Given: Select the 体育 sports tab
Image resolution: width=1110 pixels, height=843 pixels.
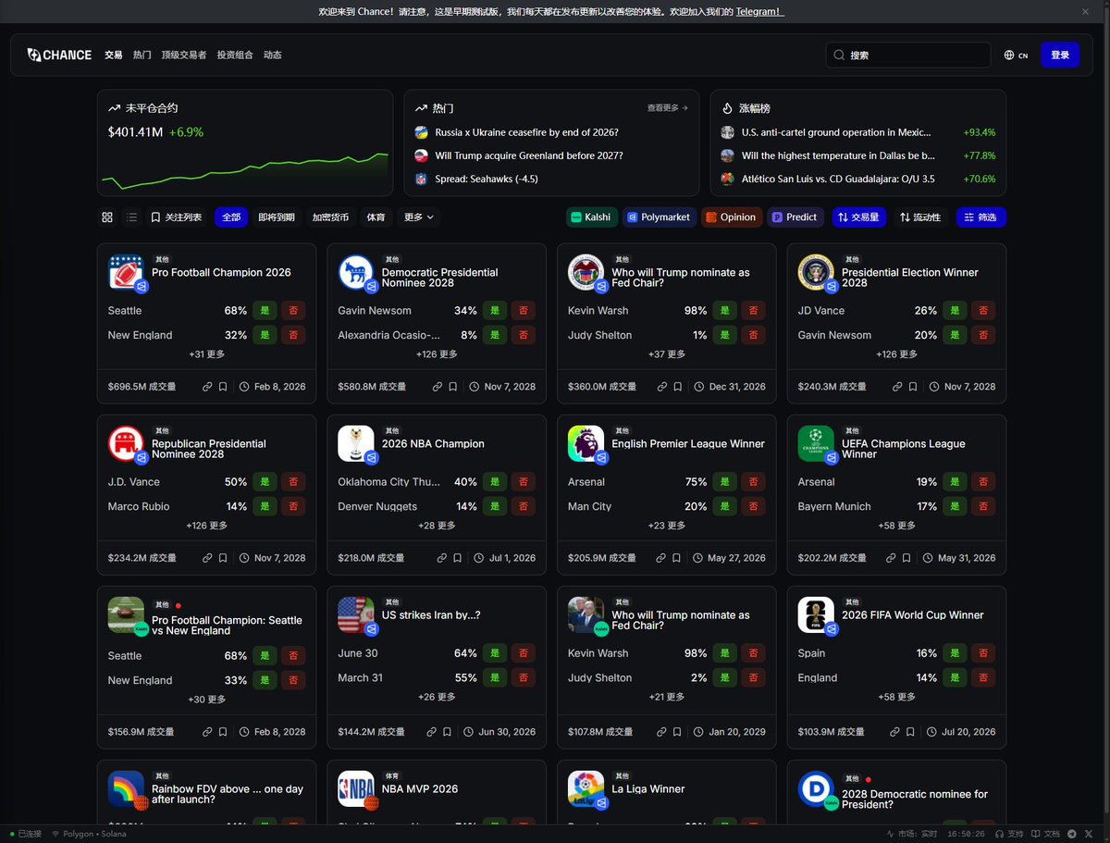Looking at the screenshot, I should point(376,217).
